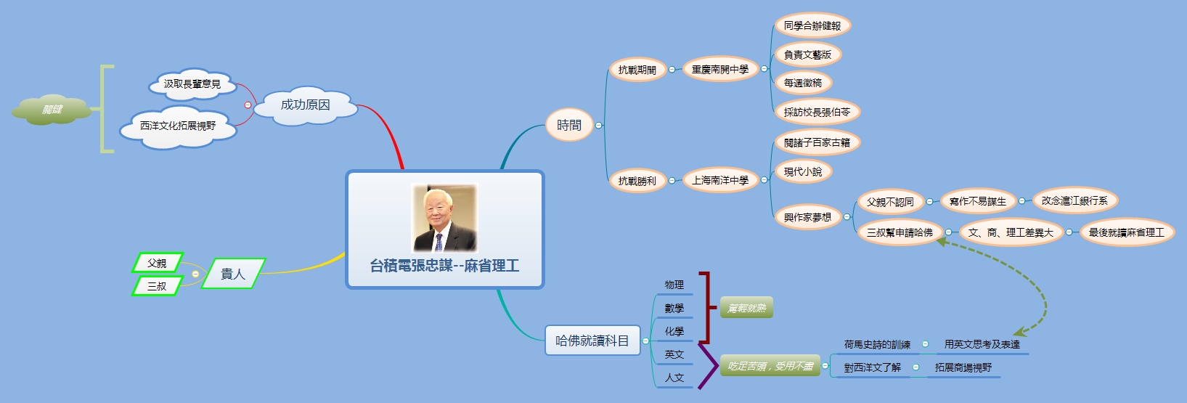Select the 改念滬江銀行系 node
Screen dimensions: 1187x403
1074,200
